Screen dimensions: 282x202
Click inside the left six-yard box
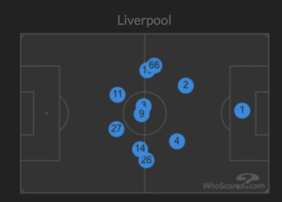tap(27, 113)
